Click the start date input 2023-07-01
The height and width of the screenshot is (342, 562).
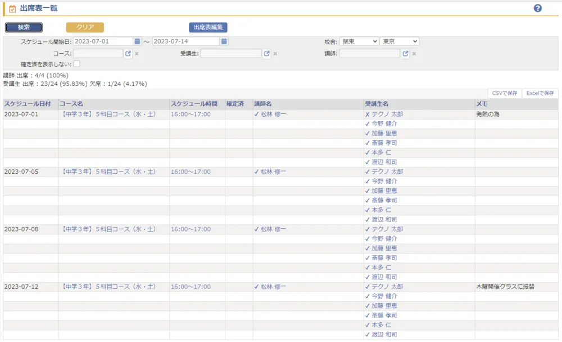103,41
